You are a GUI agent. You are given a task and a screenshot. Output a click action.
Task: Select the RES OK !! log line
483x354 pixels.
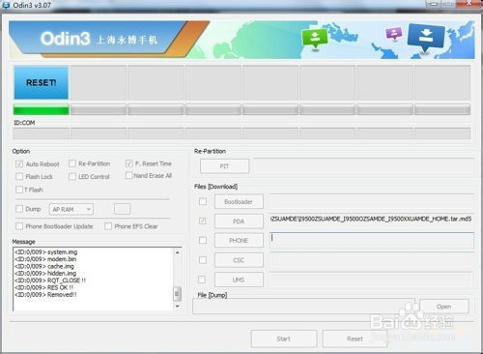tap(44, 287)
